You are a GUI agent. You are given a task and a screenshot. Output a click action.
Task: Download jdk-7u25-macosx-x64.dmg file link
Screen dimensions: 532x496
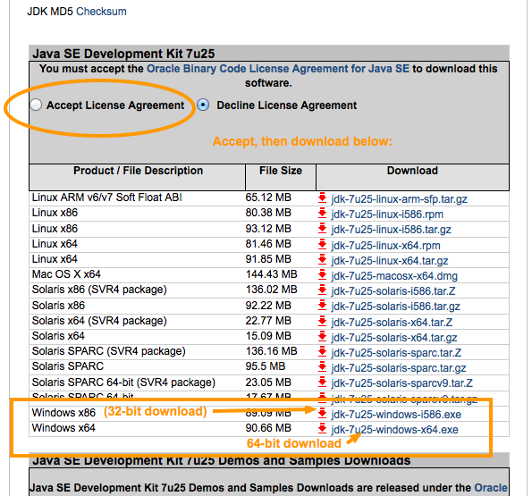tap(394, 276)
